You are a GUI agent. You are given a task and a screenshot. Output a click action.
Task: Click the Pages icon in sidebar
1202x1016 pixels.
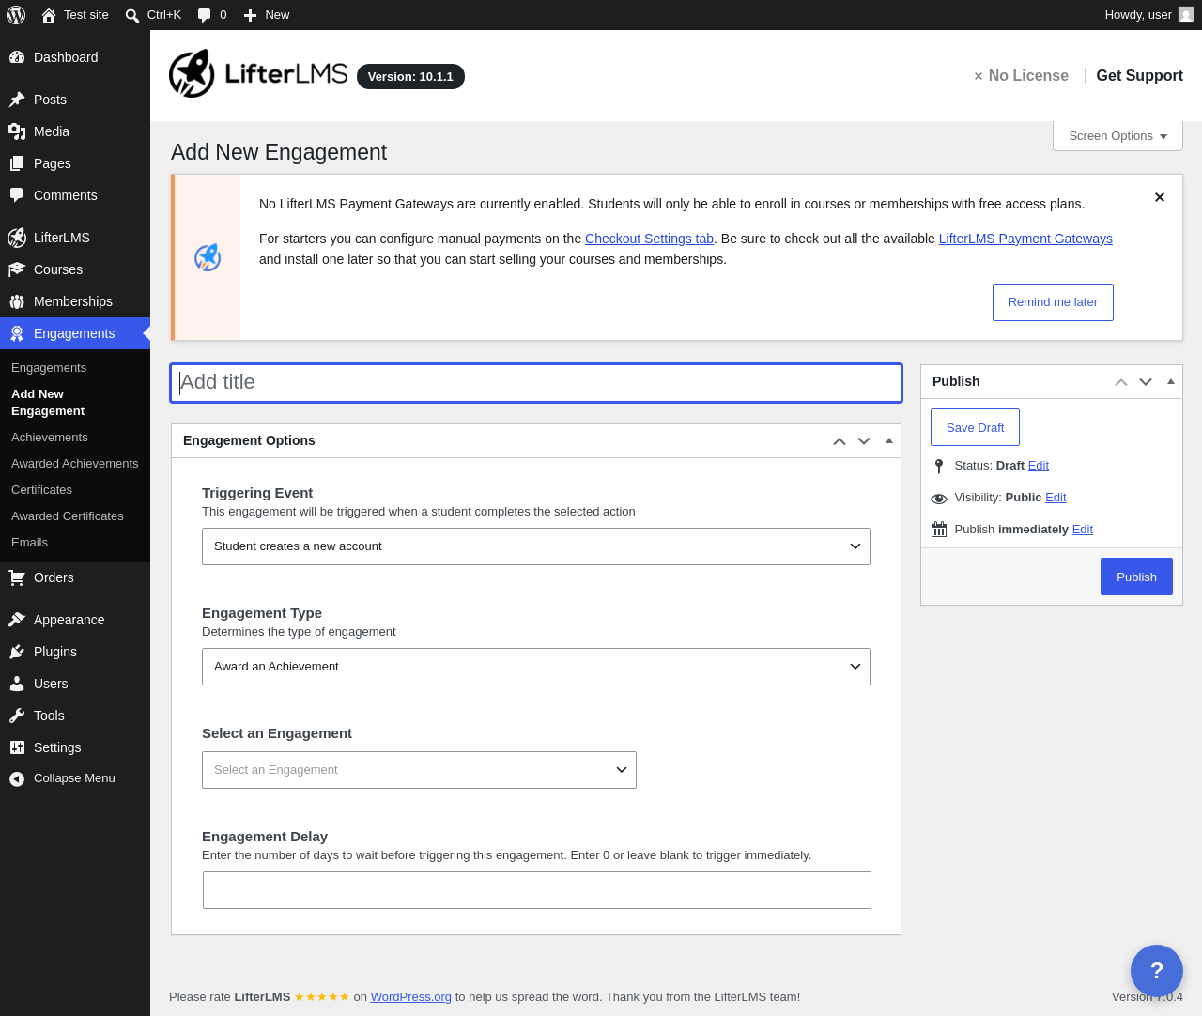17,163
